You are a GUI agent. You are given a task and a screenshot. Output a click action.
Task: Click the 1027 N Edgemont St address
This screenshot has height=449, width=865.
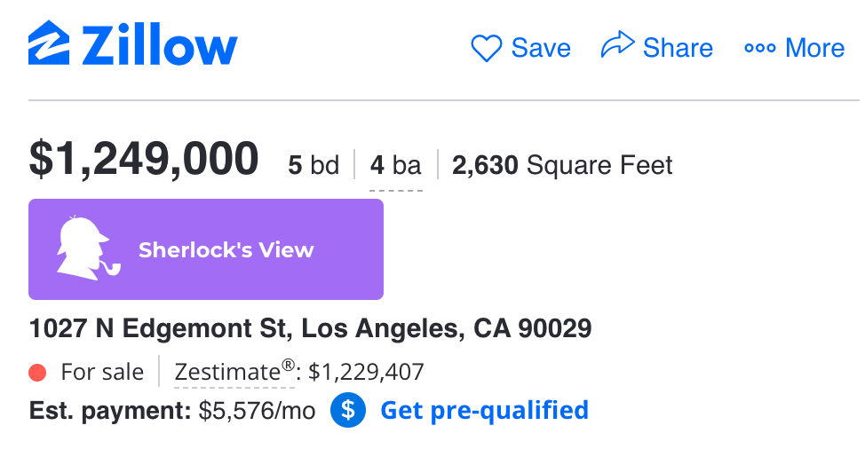(310, 328)
